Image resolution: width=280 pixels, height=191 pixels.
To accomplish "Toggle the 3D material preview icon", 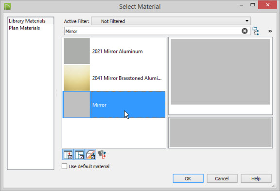I will [90, 154].
